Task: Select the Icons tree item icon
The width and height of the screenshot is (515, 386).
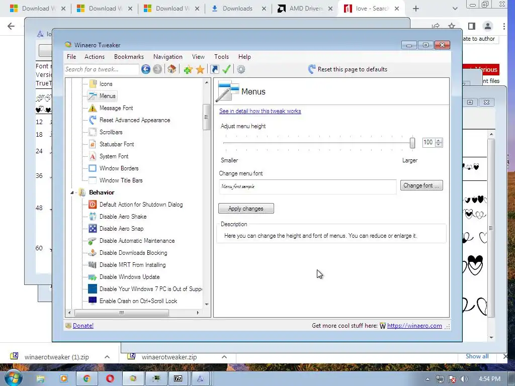Action: pos(93,84)
